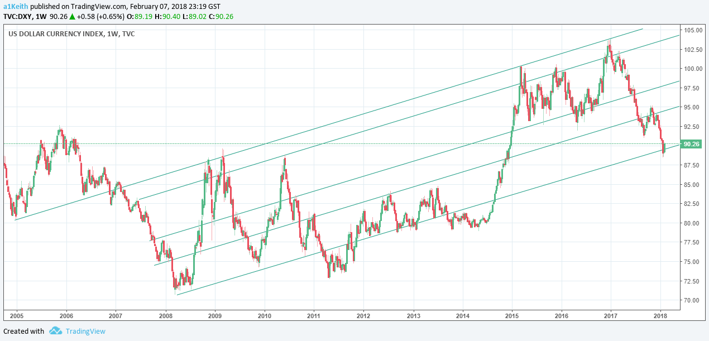The width and height of the screenshot is (709, 341).
Task: Click the C:90.26 close value
Action: coord(220,16)
